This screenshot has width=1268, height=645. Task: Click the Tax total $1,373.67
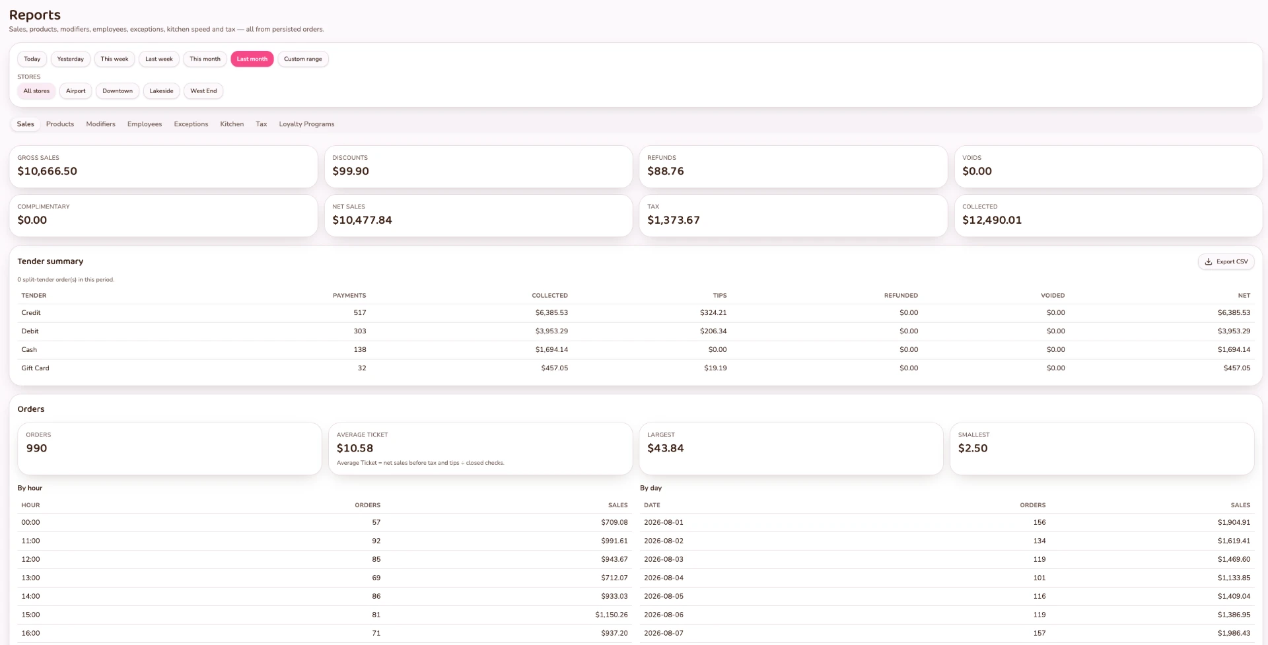pos(674,221)
